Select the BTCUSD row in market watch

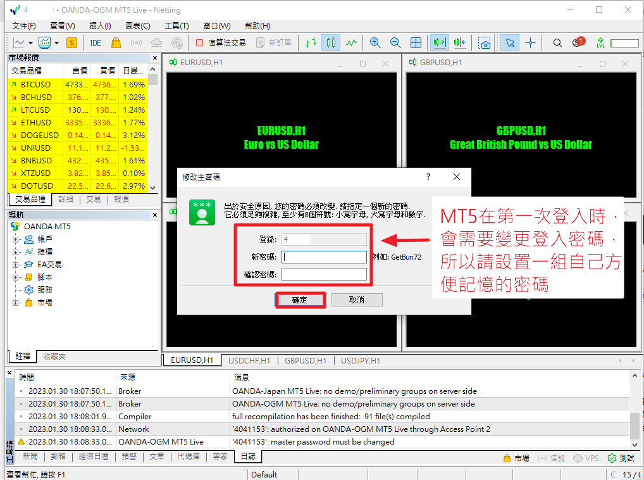click(78, 85)
